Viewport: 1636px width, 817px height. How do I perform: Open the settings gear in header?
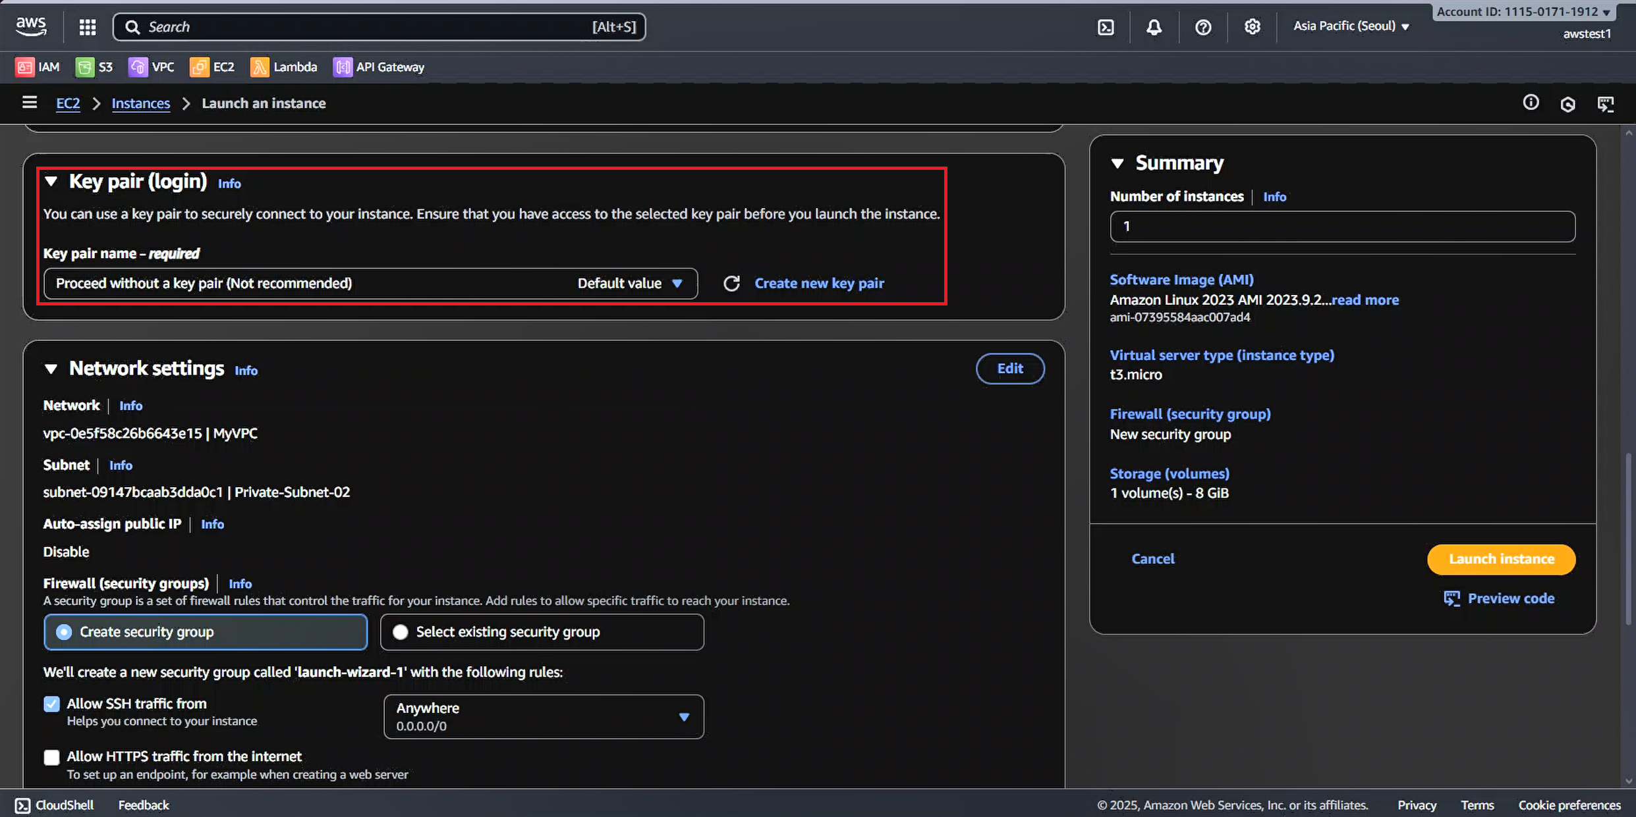pyautogui.click(x=1252, y=27)
